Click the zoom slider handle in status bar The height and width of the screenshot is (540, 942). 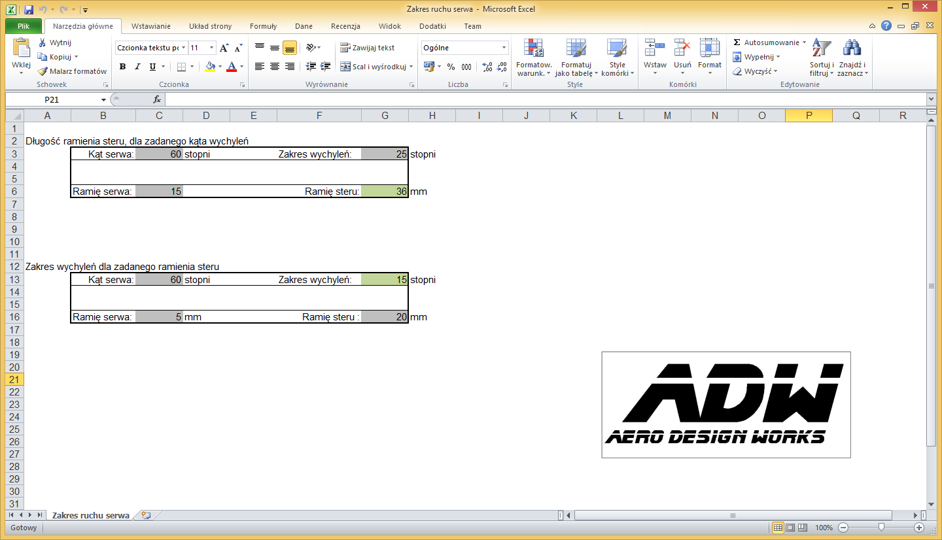pos(881,528)
